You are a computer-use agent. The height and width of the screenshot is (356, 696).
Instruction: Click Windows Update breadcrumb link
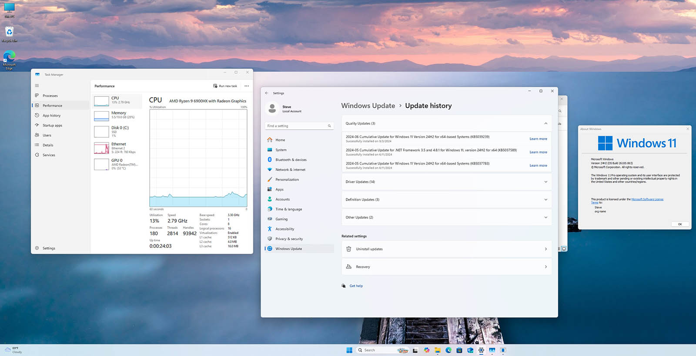[x=368, y=105]
